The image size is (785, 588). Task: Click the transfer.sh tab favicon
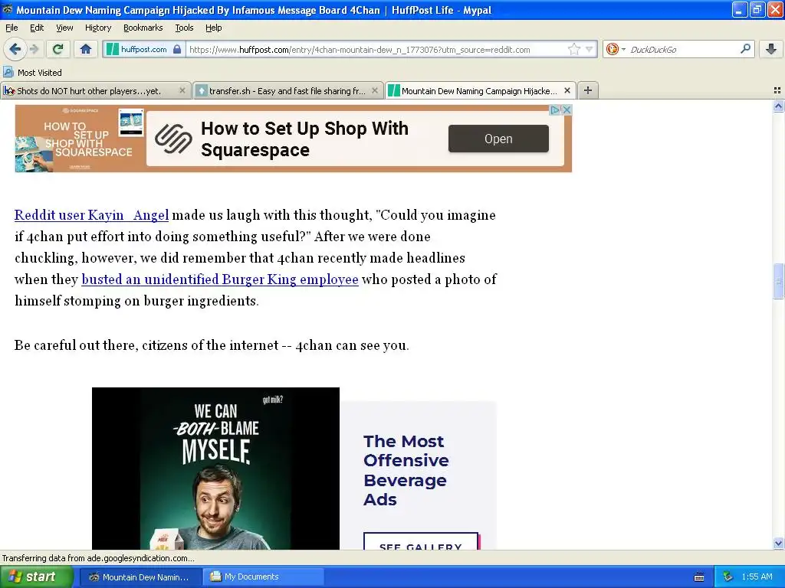click(202, 90)
